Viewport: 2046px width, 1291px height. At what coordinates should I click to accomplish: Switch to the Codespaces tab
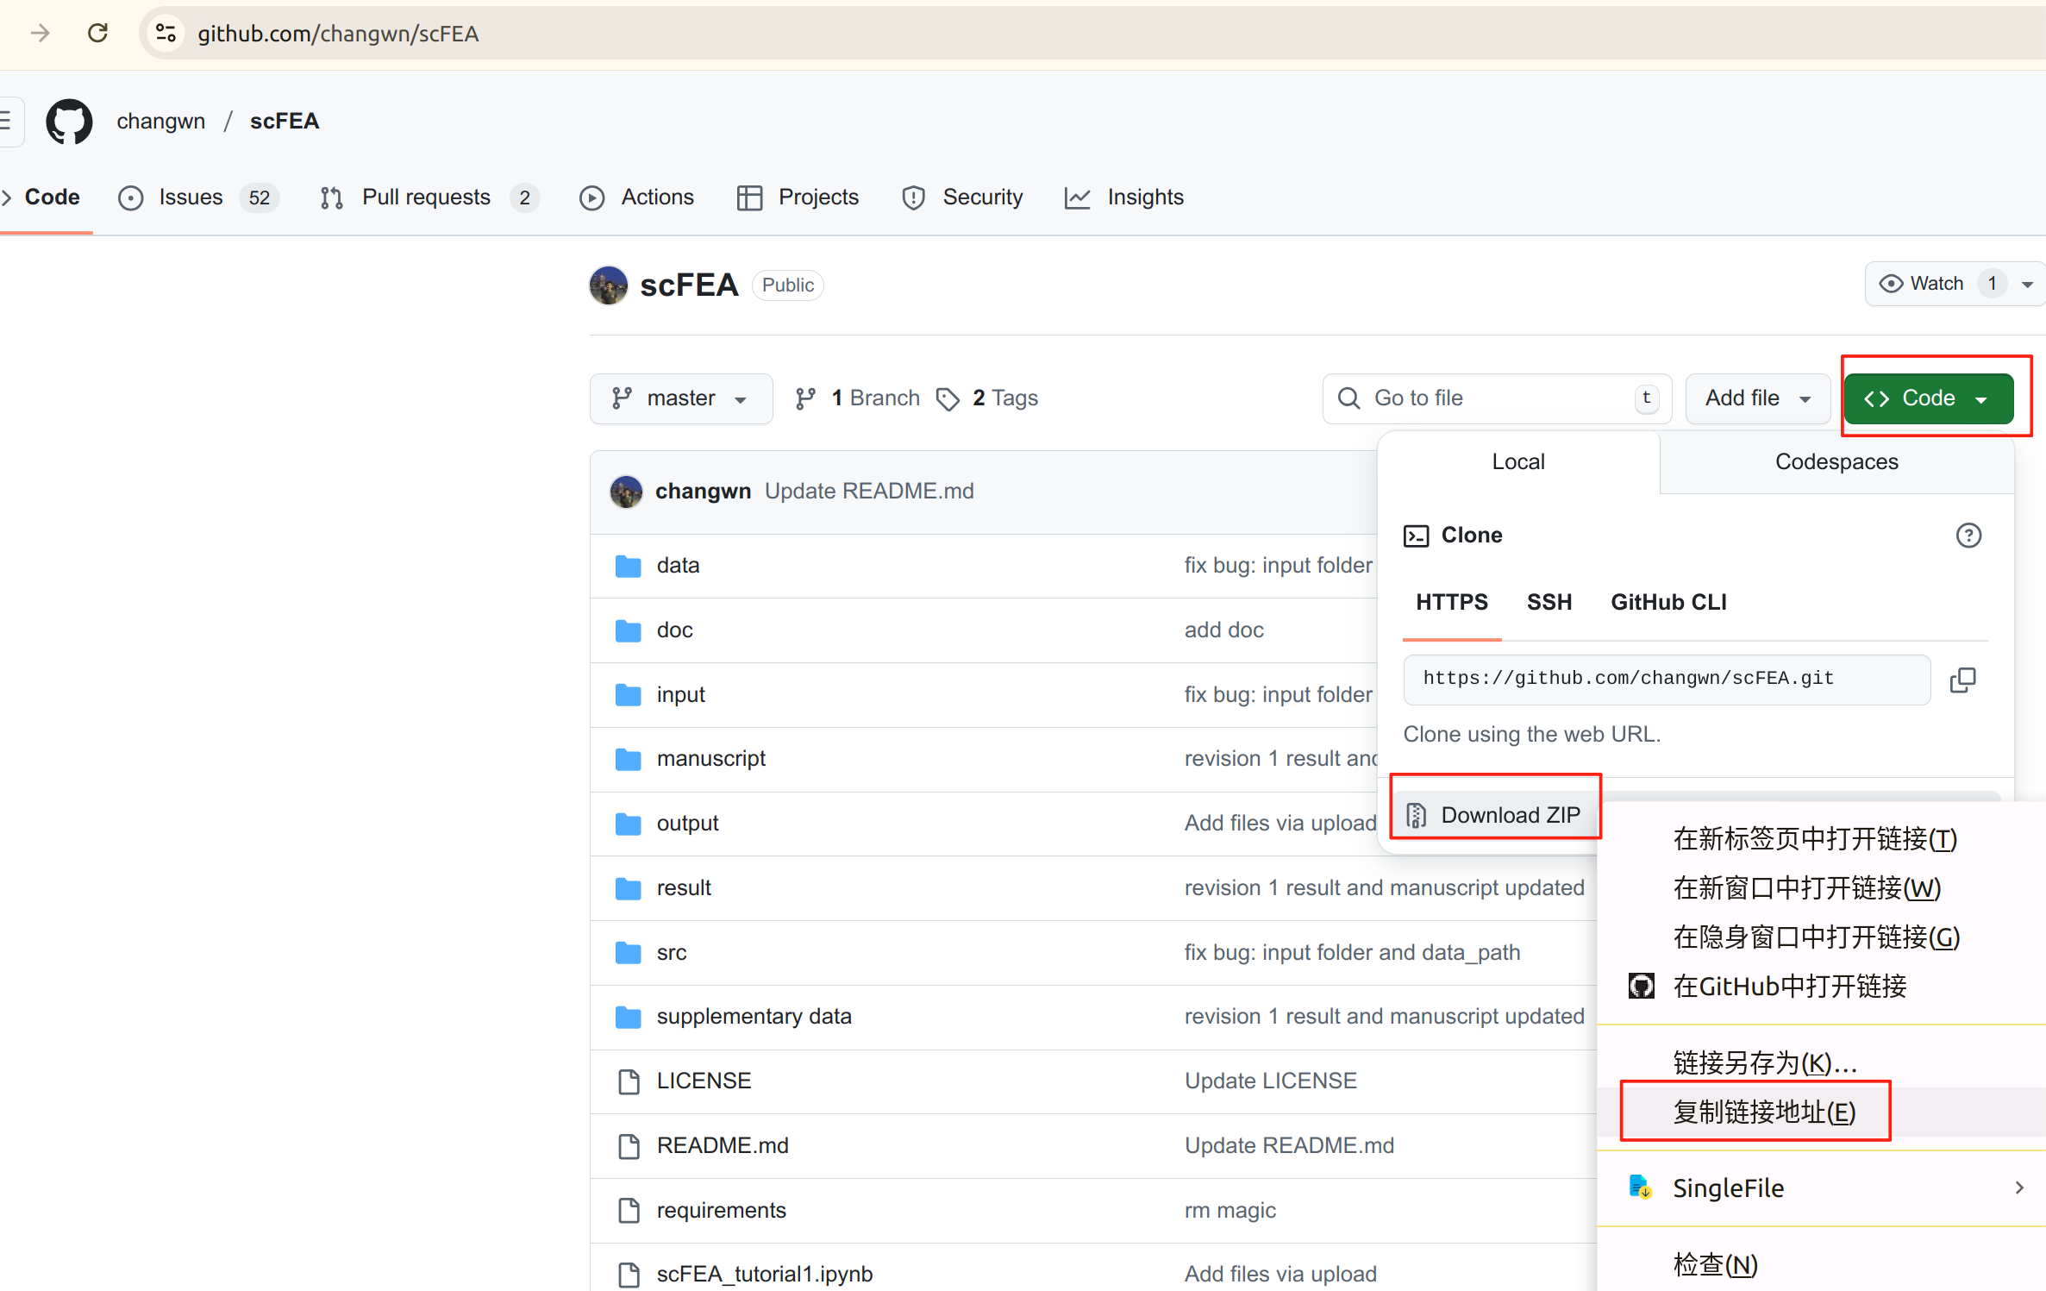(1836, 462)
